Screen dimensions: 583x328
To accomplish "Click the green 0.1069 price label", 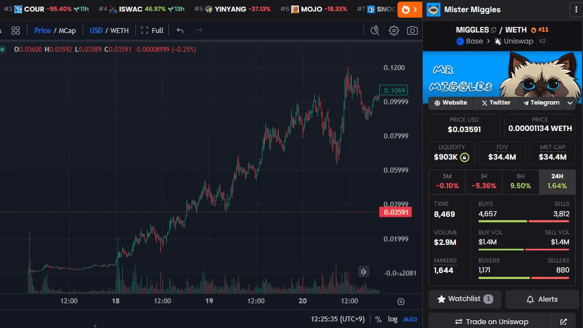I will [394, 90].
